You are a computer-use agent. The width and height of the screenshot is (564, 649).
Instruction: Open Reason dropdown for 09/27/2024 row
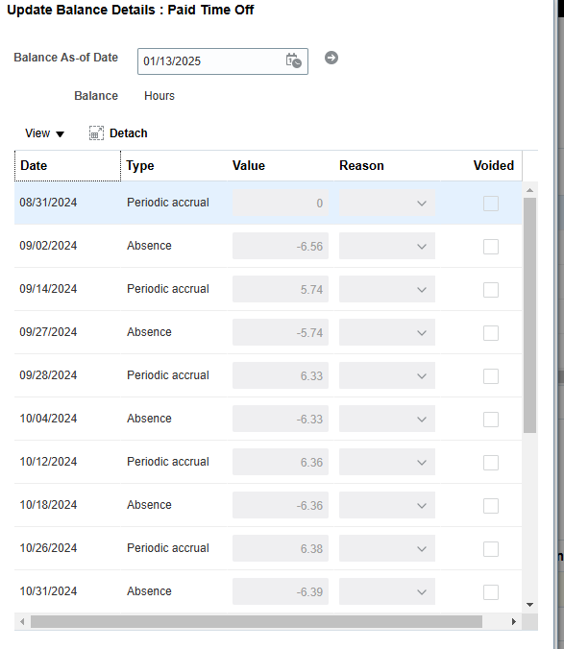[x=387, y=332]
